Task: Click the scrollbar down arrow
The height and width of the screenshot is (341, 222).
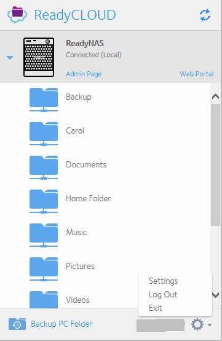Action: (x=215, y=295)
